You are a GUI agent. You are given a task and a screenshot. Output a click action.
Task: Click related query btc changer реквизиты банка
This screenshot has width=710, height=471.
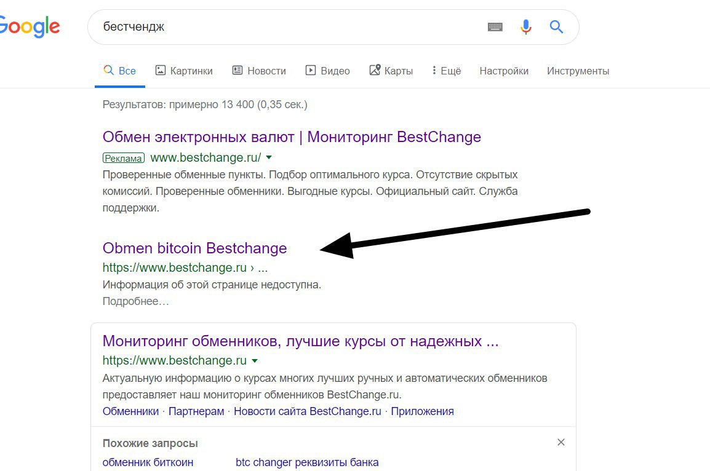click(307, 462)
